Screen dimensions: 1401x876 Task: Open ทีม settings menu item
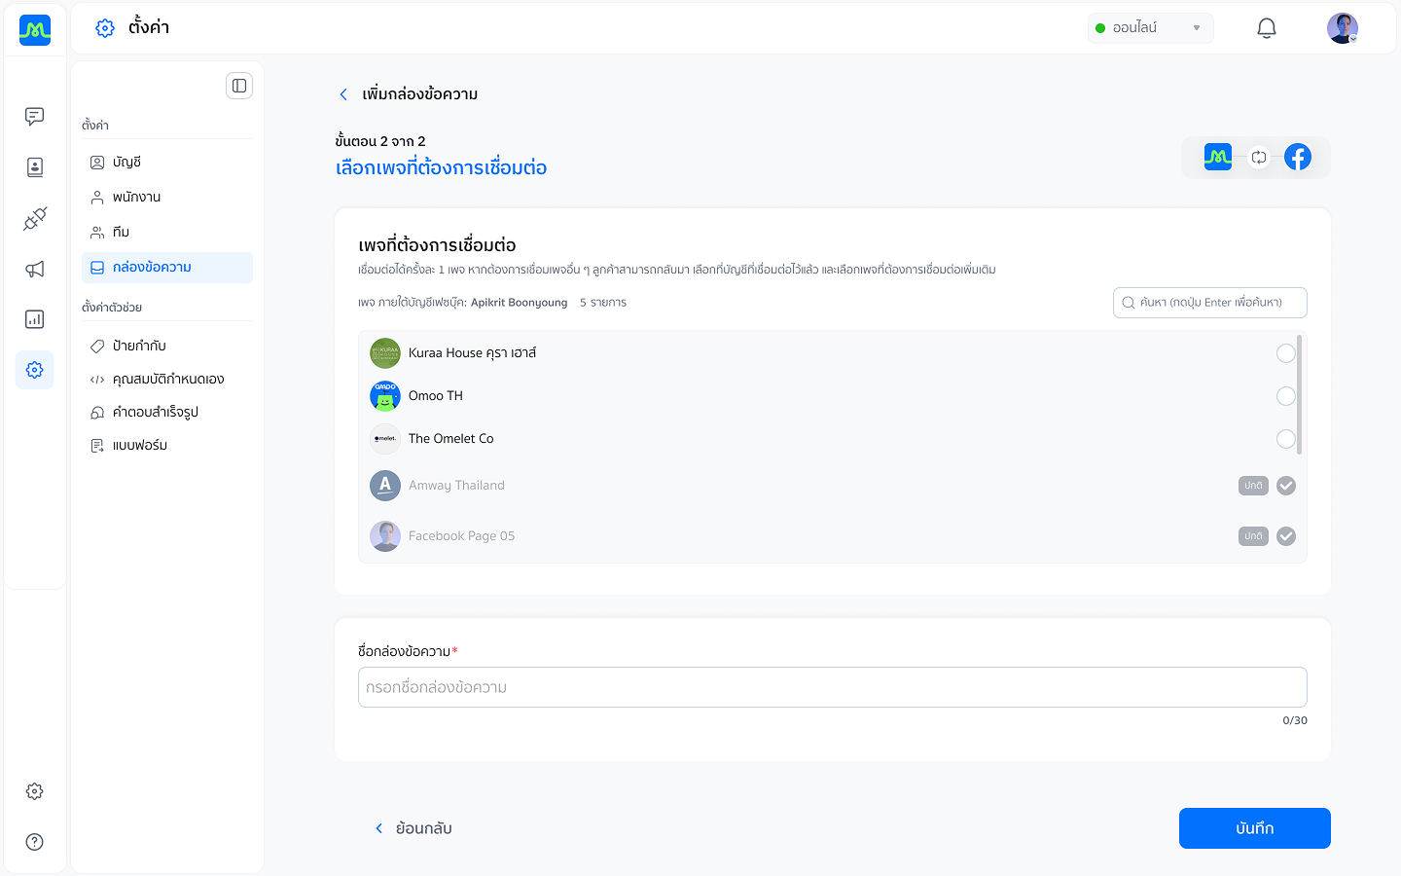pos(167,233)
